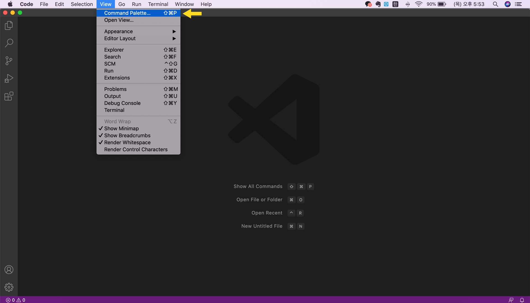Open the Explorer icon in the activity bar

point(9,25)
